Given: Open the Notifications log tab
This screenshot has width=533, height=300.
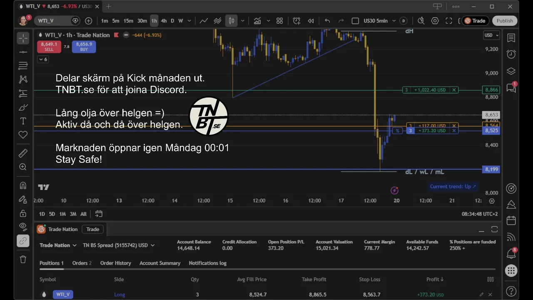Looking at the screenshot, I should (208, 263).
